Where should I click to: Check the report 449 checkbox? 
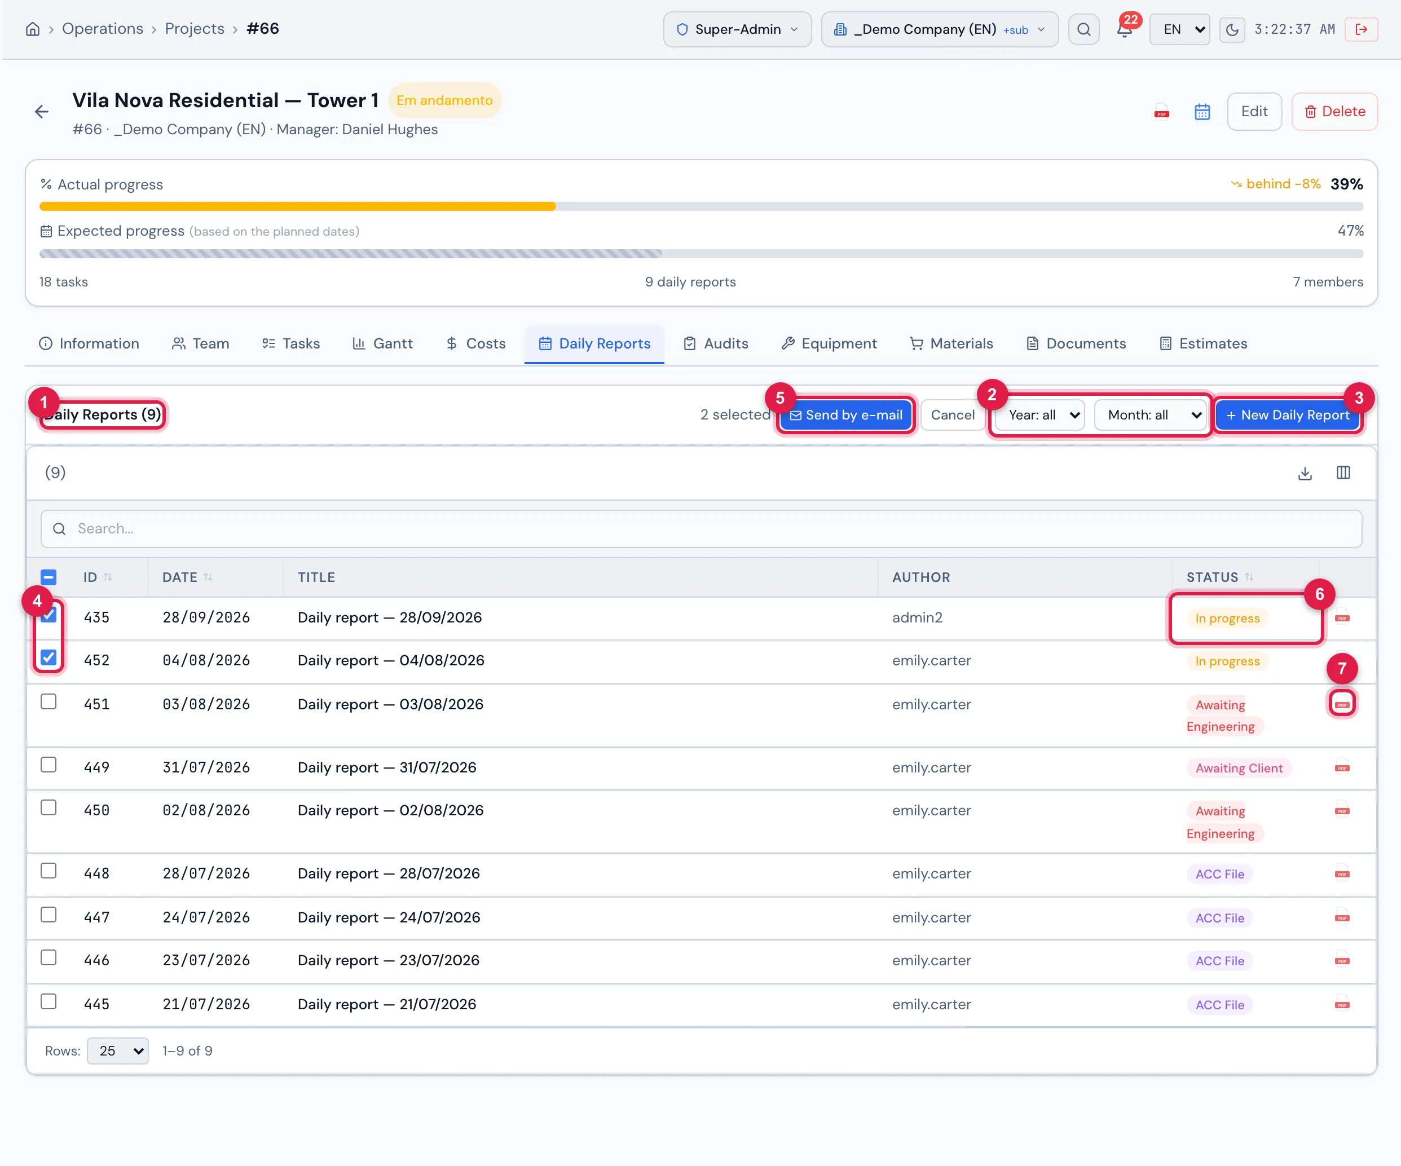click(48, 765)
